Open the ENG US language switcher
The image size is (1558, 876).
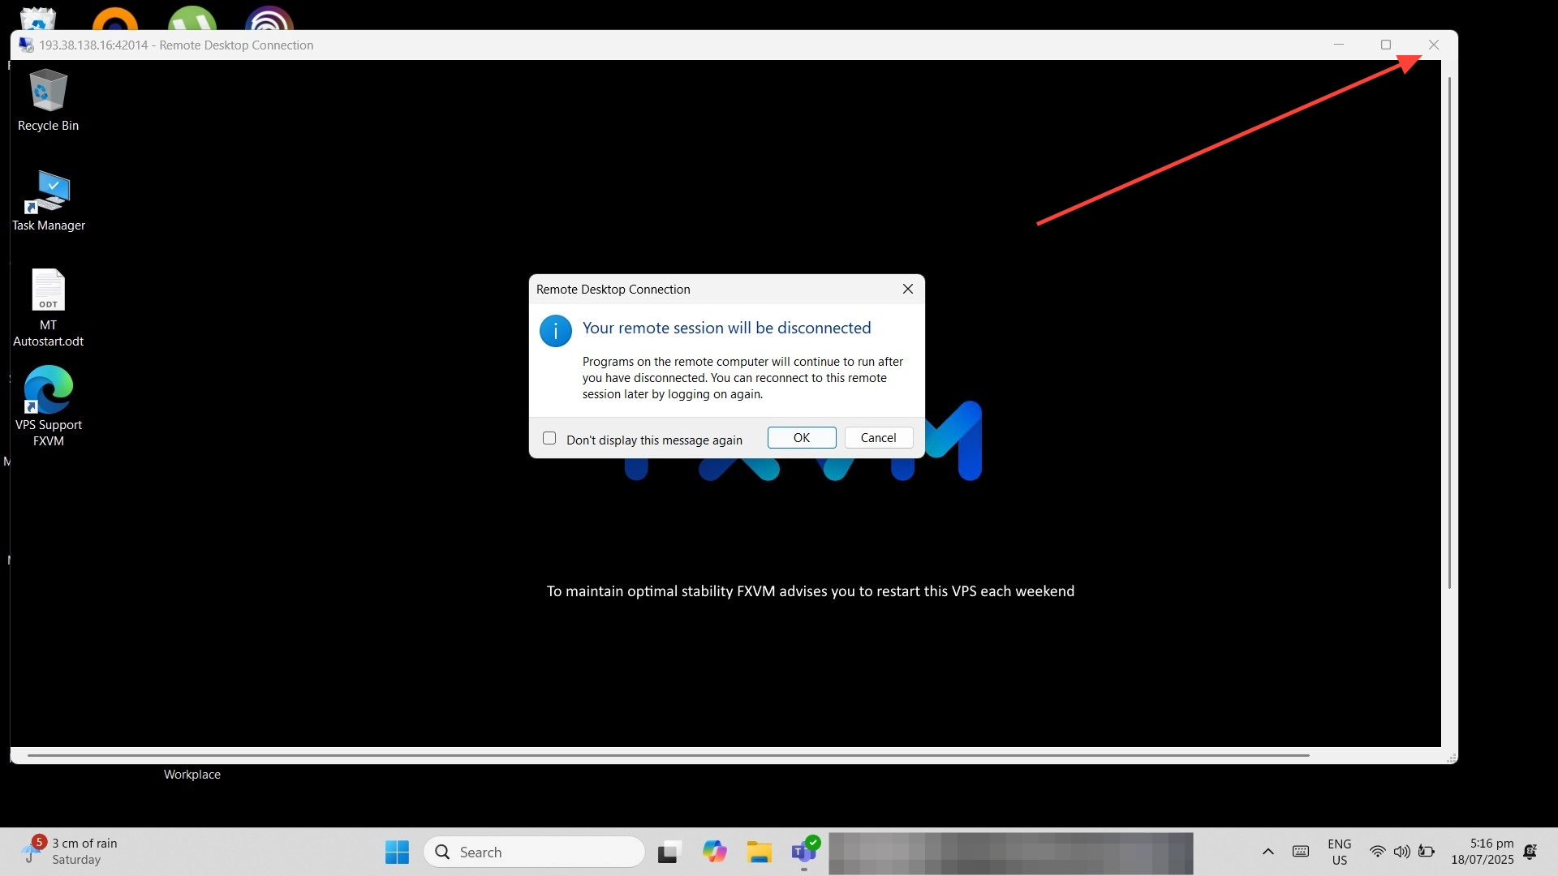pyautogui.click(x=1339, y=852)
